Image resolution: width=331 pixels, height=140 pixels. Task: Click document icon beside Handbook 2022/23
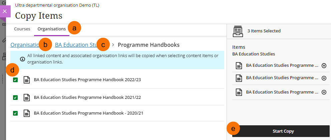pyautogui.click(x=26, y=80)
